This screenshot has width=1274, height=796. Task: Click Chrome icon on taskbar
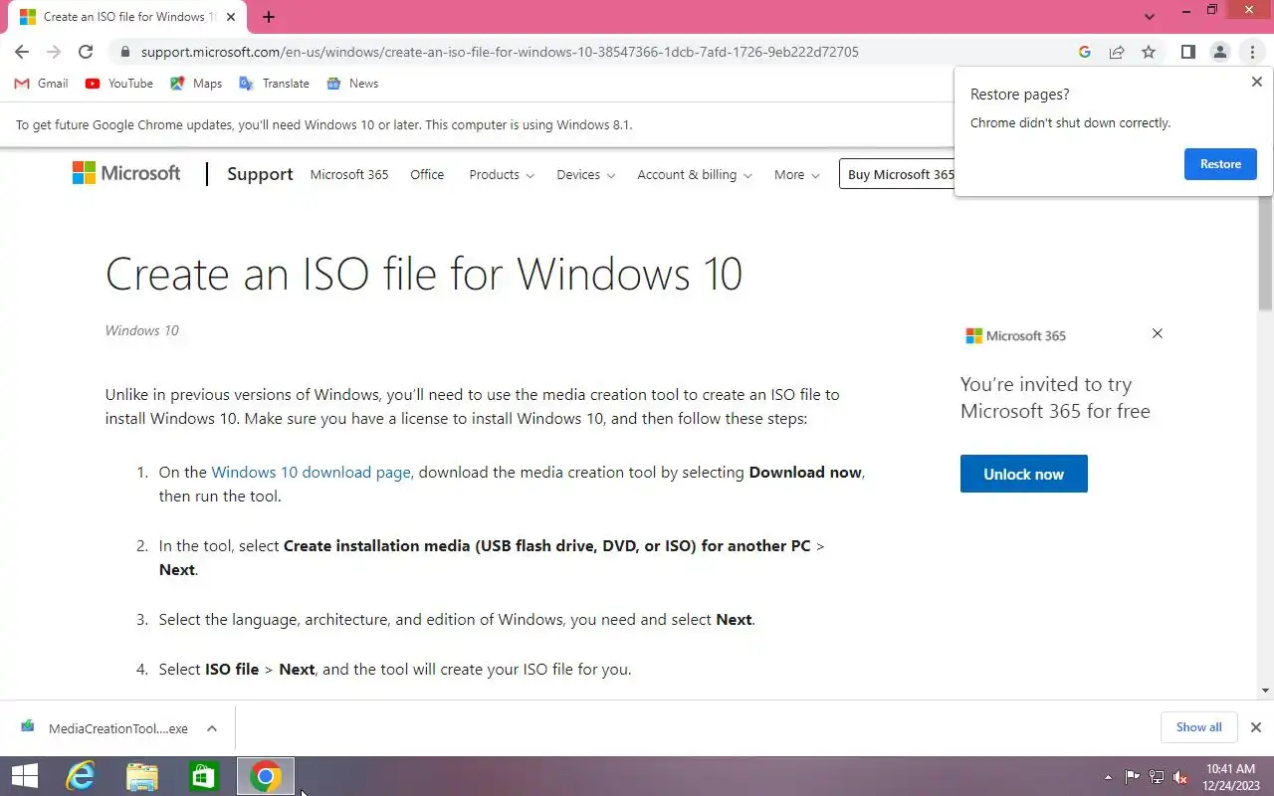tap(266, 776)
